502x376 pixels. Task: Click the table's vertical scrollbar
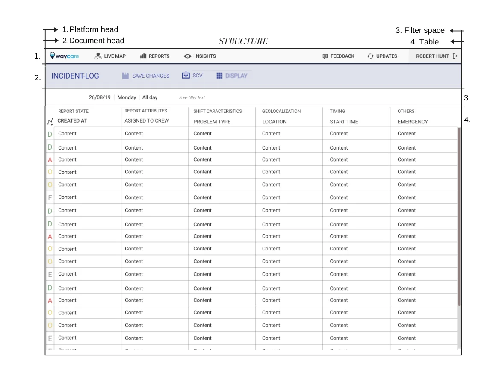click(459, 216)
